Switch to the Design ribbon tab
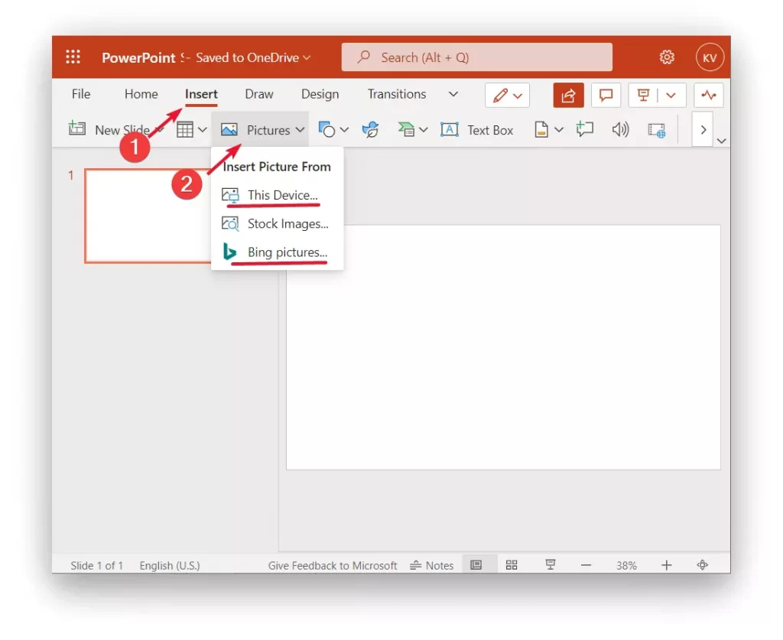783x640 pixels. pyautogui.click(x=320, y=94)
